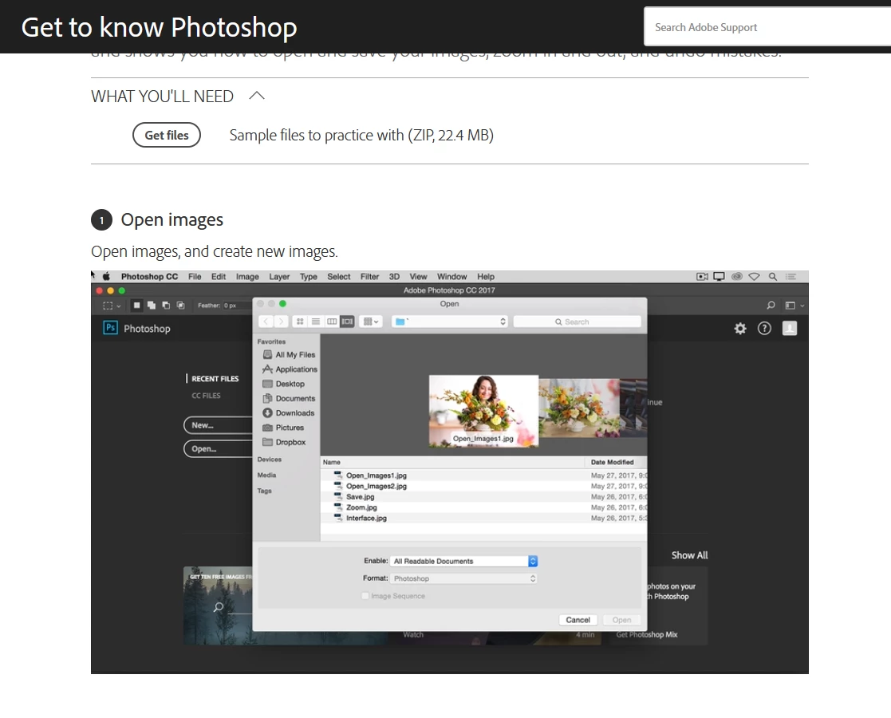
Task: Open the notification center list icon
Action: point(790,277)
